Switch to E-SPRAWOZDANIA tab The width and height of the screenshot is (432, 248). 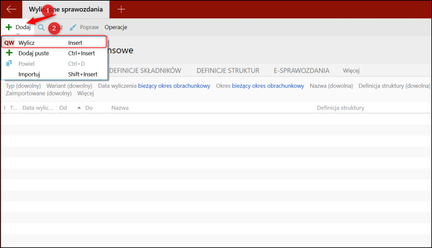pos(301,71)
